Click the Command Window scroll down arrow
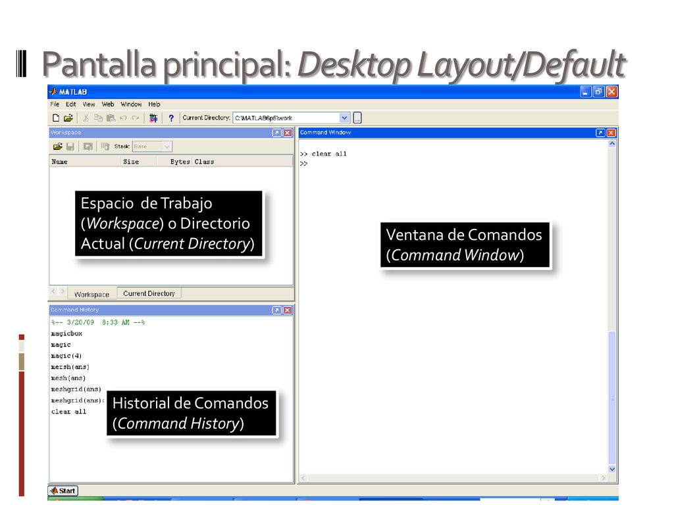Viewport: 674px width, 505px height. (x=612, y=469)
